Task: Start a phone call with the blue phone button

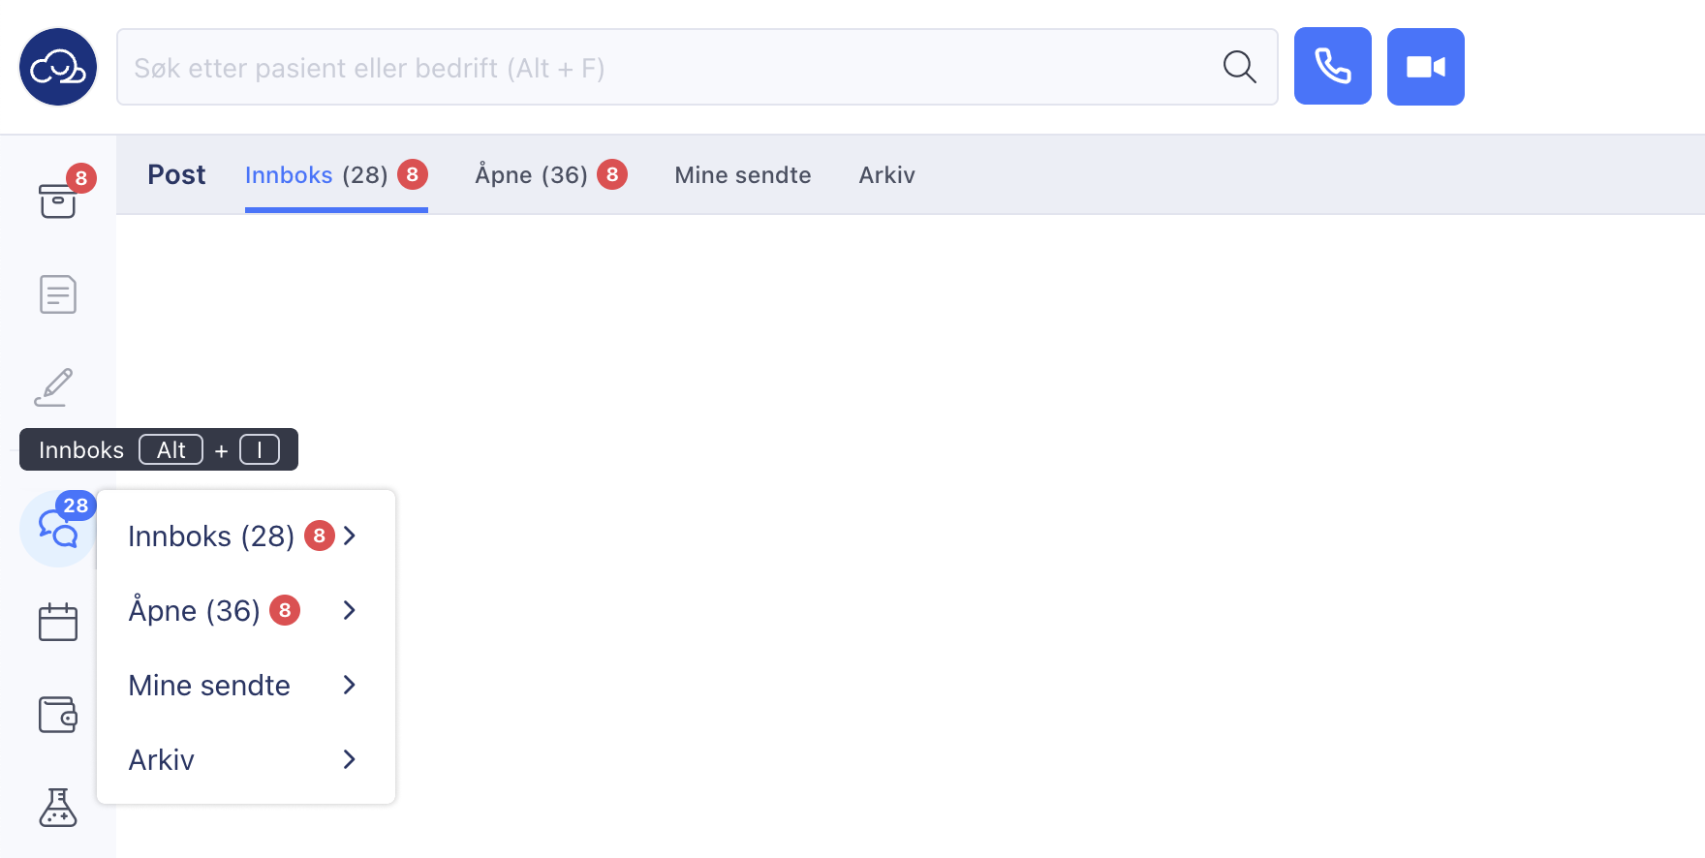Action: [x=1332, y=66]
